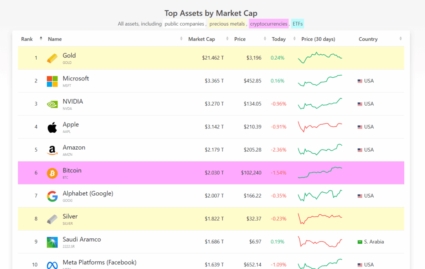Click Saudi Aramco's 30-day price chart
Viewport: 425px width, 269px height.
[320, 242]
